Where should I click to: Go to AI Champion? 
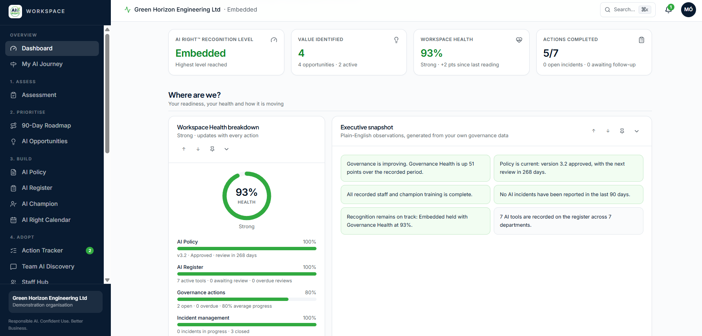point(52,204)
